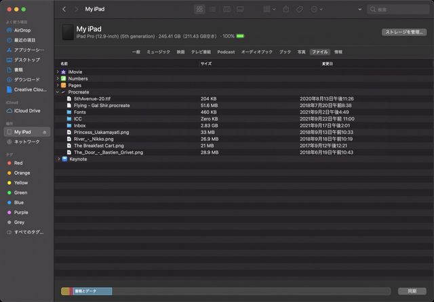Switch to gallery view
This screenshot has width=434, height=302.
coord(240,9)
